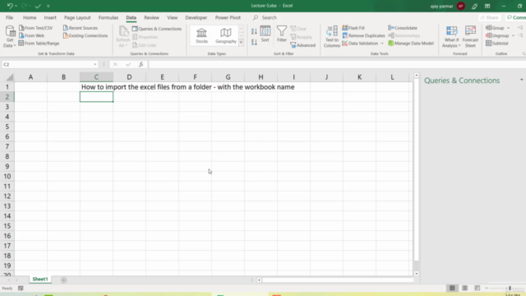Sort A to Z ascending

tap(254, 31)
